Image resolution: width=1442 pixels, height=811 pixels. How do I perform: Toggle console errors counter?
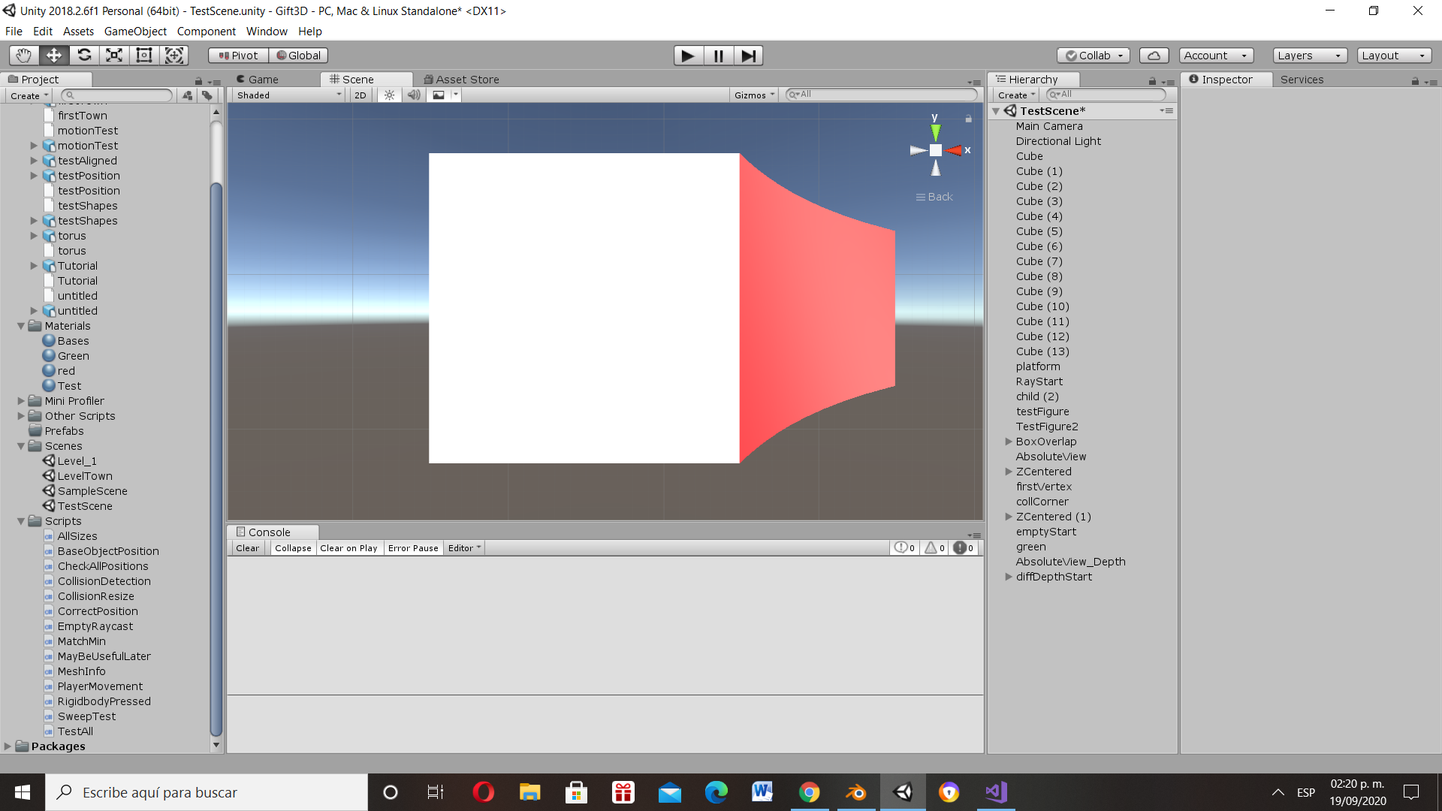(x=964, y=548)
